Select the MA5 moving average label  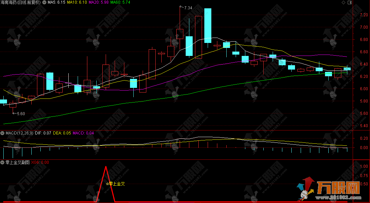[x=56, y=2]
